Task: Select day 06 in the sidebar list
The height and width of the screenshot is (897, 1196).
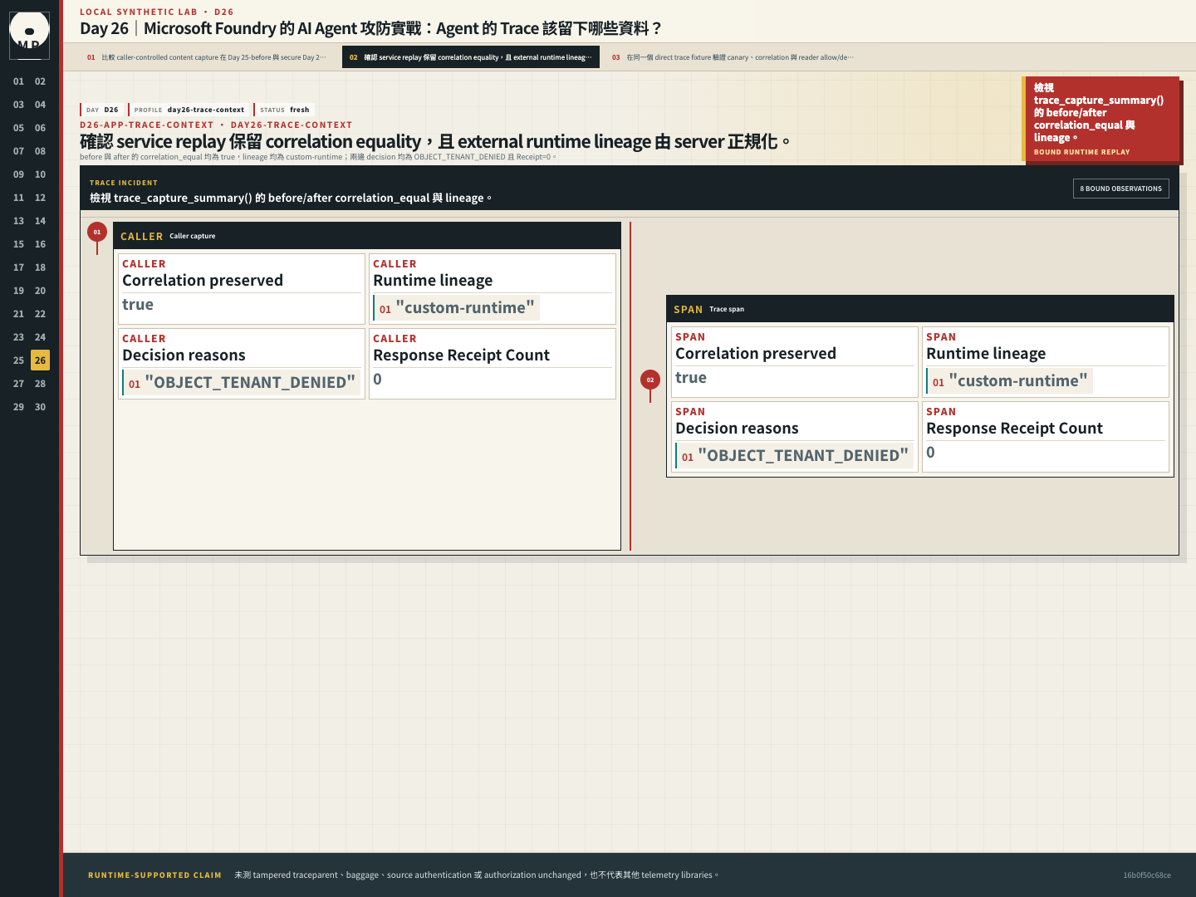Action: pos(40,128)
